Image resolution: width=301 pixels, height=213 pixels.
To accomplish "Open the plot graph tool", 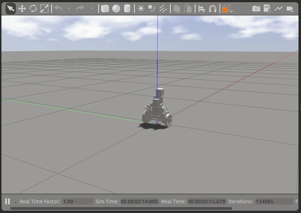I will (x=278, y=9).
